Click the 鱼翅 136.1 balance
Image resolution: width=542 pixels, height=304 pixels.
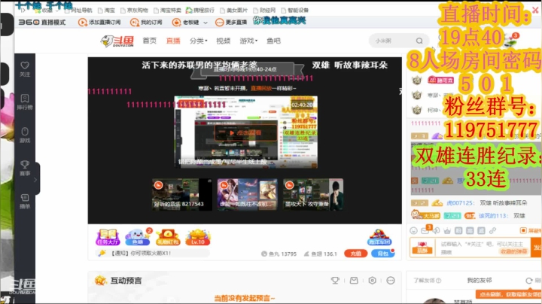[321, 254]
